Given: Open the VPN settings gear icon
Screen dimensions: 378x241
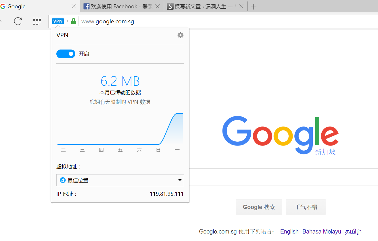Looking at the screenshot, I should tap(180, 35).
